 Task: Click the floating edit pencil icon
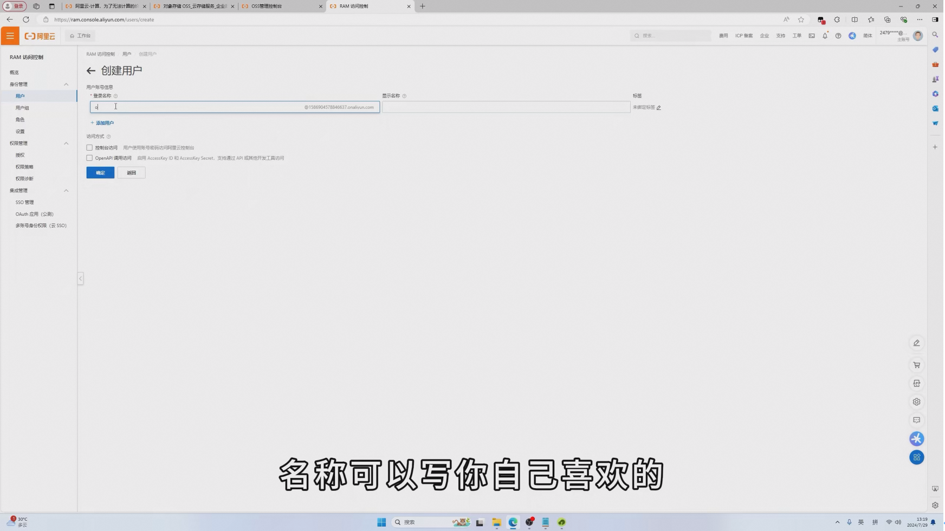917,343
